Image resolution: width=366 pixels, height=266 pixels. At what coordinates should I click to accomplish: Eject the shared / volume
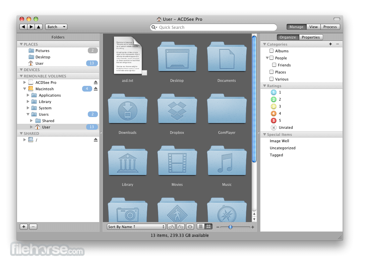pos(96,140)
